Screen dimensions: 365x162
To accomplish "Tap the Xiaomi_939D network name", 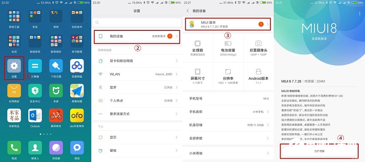I will 164,74.
